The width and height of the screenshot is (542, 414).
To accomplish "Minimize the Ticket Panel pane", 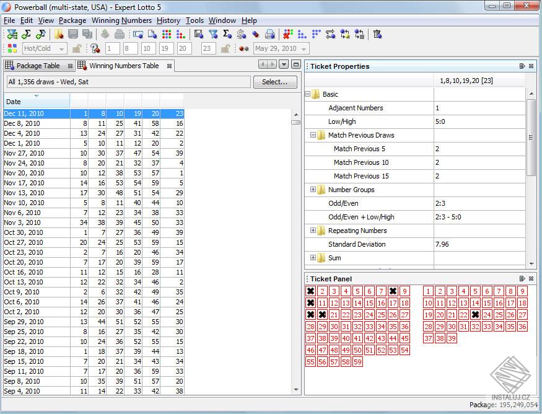I will point(522,278).
